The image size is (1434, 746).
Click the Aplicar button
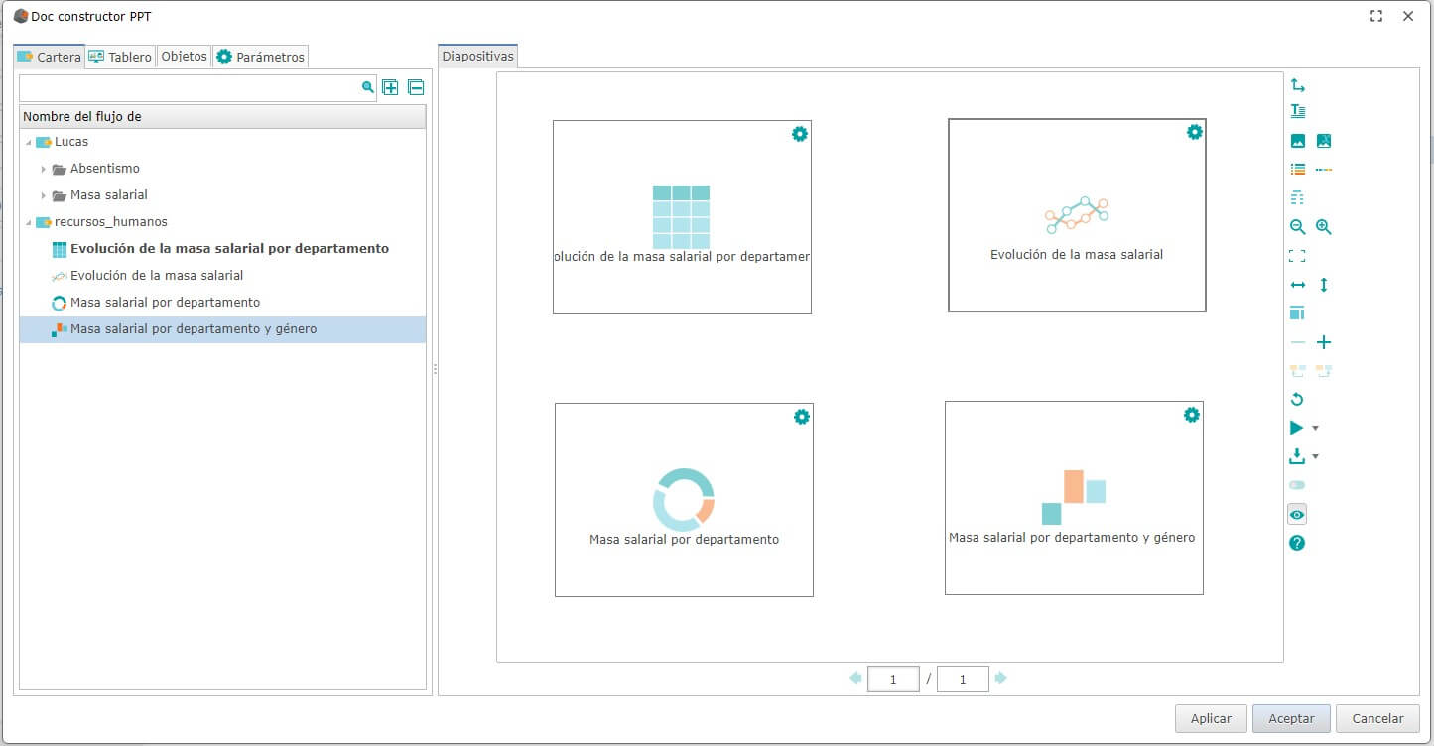pos(1211,718)
